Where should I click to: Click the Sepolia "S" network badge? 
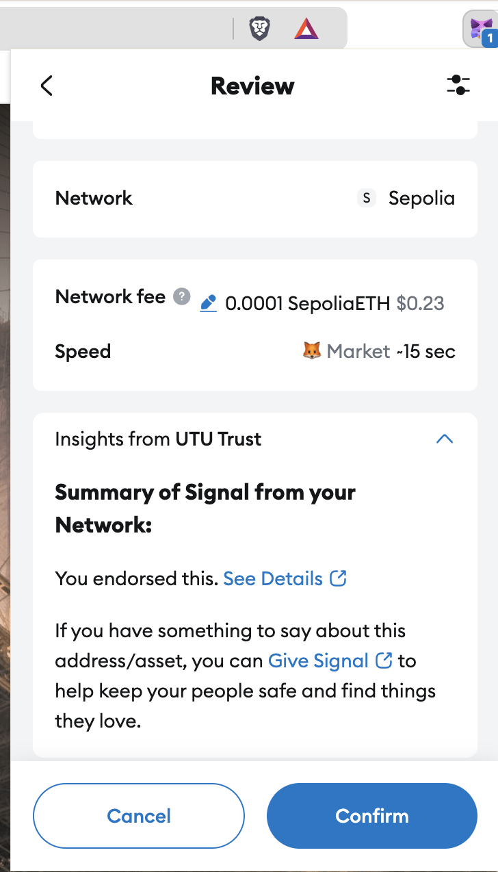point(367,198)
